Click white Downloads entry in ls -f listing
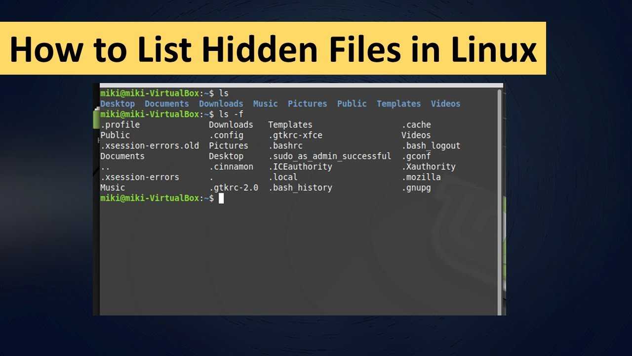Screen dimensions: 632x356 point(231,125)
